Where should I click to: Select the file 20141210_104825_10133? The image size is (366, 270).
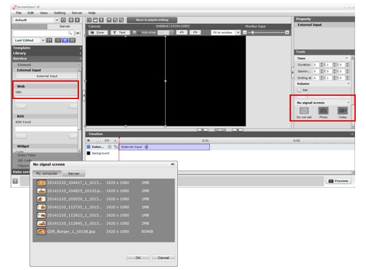click(103, 191)
